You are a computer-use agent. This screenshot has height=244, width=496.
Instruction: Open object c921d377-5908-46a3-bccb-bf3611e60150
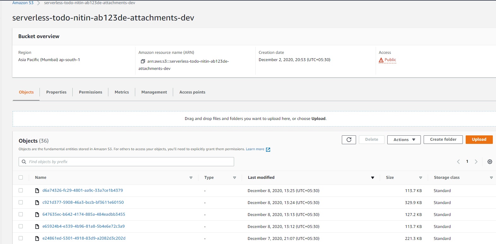click(83, 202)
